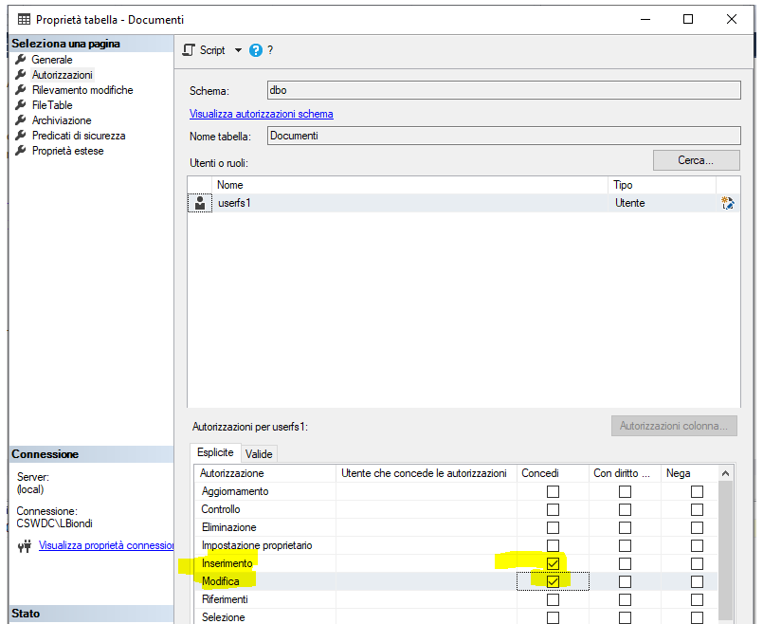Click the Script toolbar icon
Viewport: 763px width, 624px height.
[190, 49]
